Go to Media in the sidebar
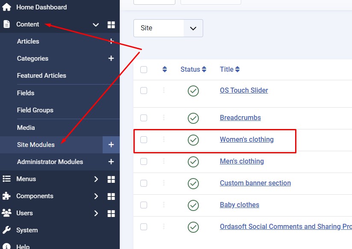Image resolution: width=352 pixels, height=249 pixels. click(x=26, y=128)
